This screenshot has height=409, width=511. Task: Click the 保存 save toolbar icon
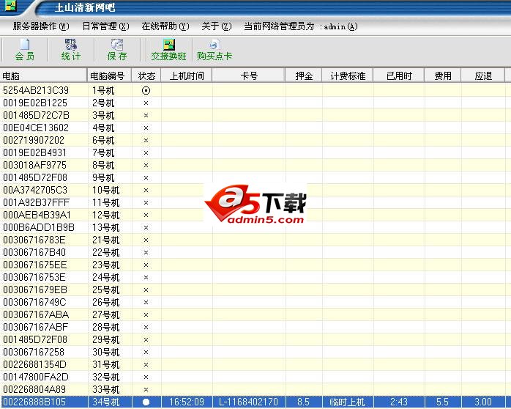(x=117, y=50)
